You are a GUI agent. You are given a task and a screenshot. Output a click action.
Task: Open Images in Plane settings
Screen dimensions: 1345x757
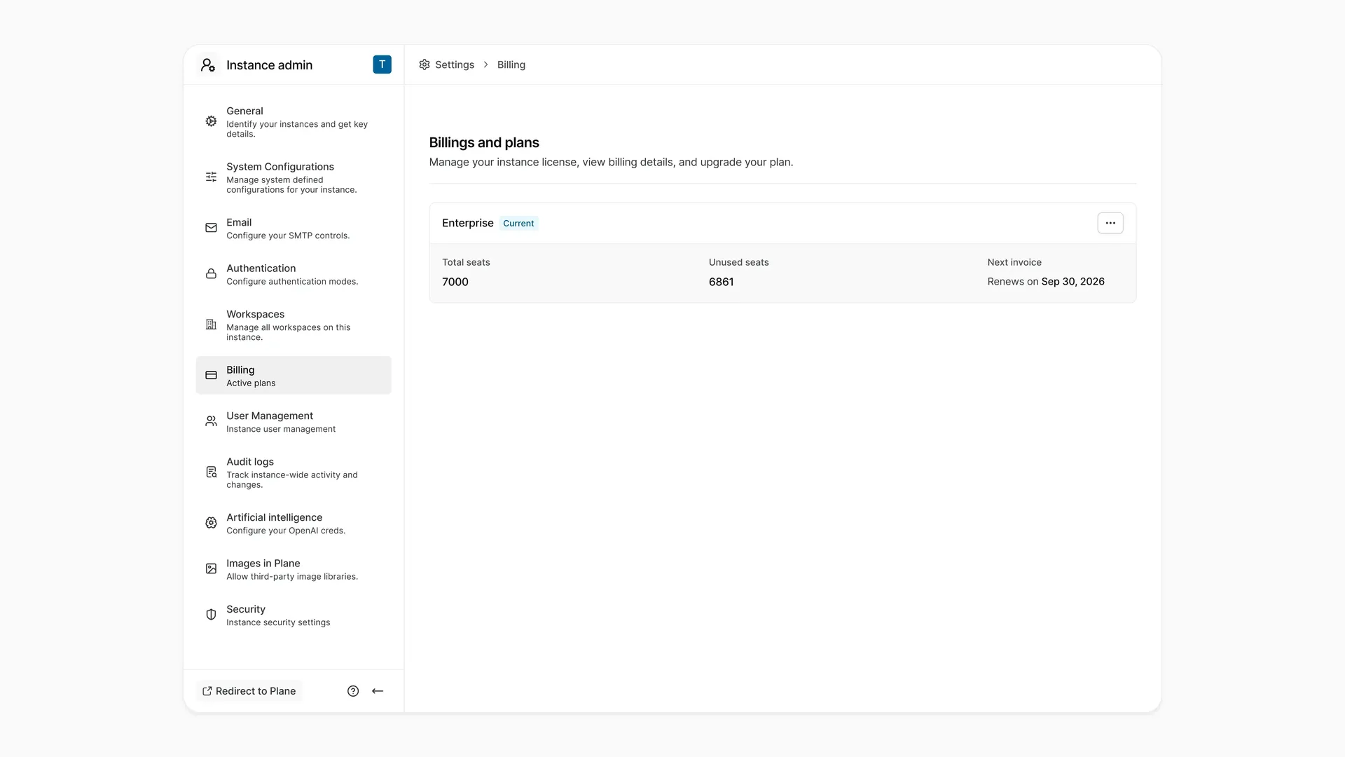(x=294, y=569)
